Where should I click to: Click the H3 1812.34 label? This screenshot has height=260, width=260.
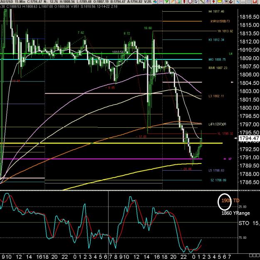[216, 40]
